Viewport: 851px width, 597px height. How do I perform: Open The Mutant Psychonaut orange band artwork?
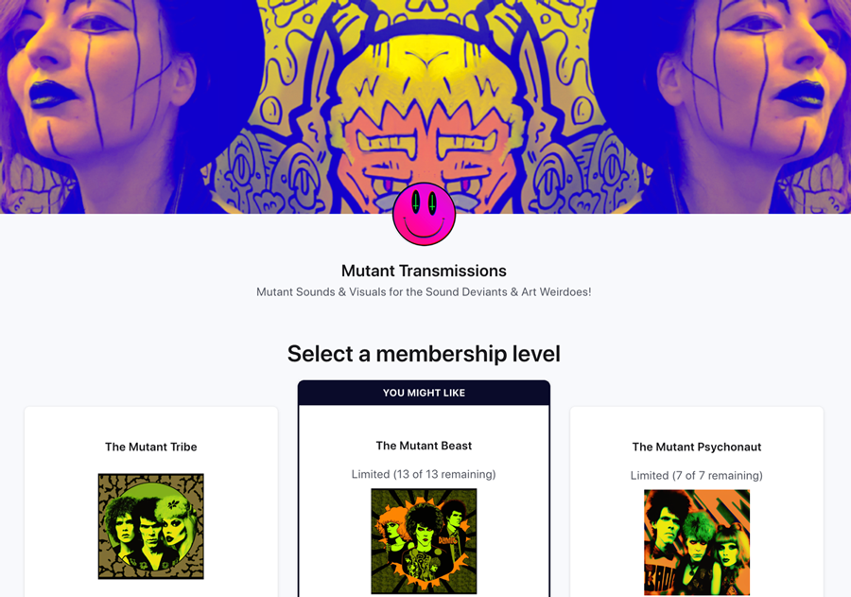click(697, 543)
